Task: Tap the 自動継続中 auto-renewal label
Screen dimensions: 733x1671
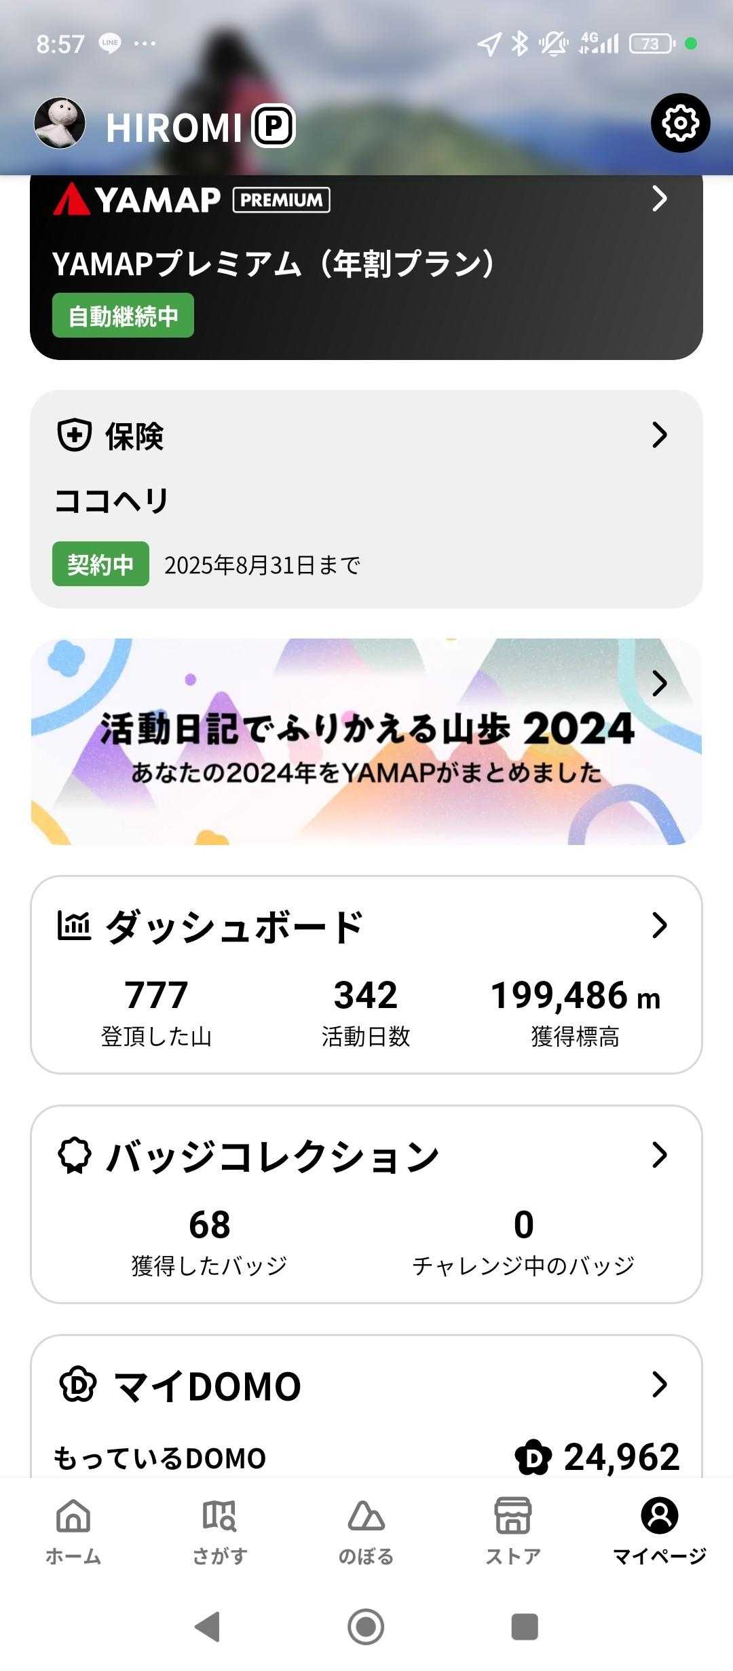Action: point(123,316)
